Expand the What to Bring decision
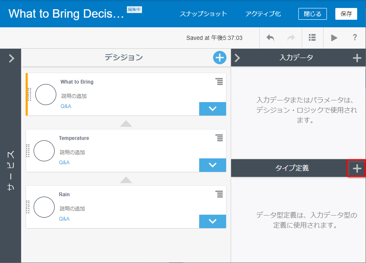 coord(212,109)
